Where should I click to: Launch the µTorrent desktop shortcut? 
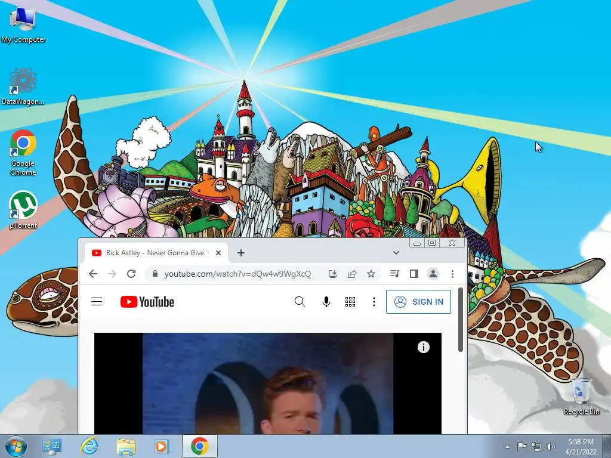(23, 209)
